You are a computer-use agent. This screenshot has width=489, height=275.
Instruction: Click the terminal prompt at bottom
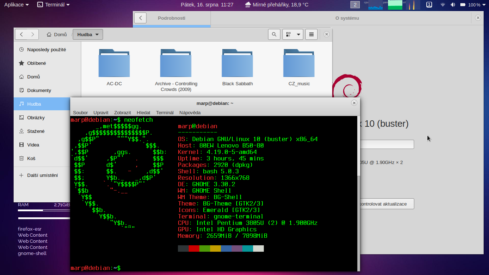[x=96, y=268]
